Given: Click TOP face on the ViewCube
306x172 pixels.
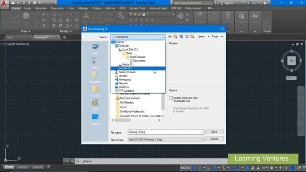Looking at the screenshot, I should tap(292, 61).
